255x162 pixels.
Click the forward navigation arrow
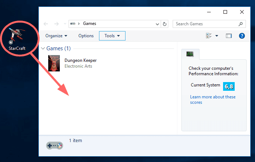tap(56, 24)
